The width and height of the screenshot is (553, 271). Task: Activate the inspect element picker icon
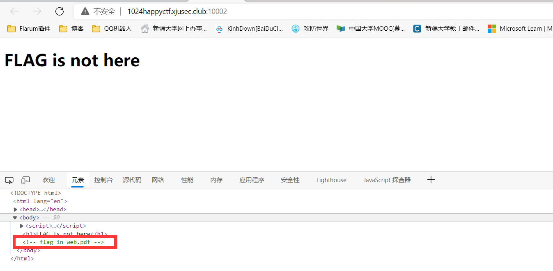pos(9,180)
